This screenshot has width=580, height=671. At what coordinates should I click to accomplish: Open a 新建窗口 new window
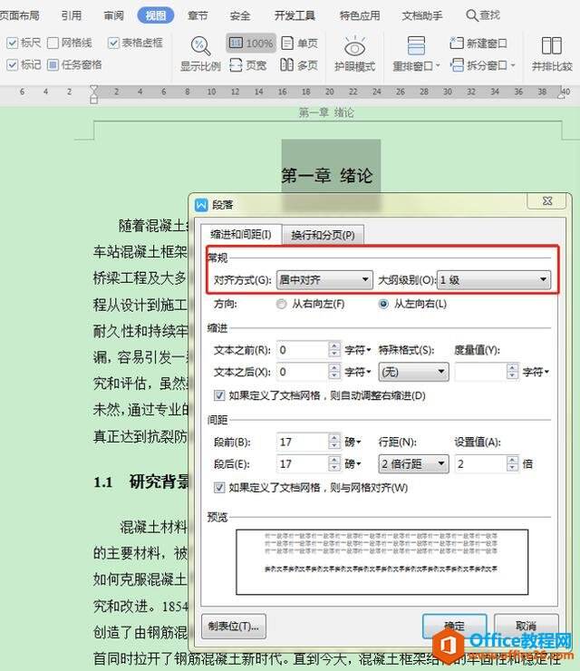click(478, 44)
